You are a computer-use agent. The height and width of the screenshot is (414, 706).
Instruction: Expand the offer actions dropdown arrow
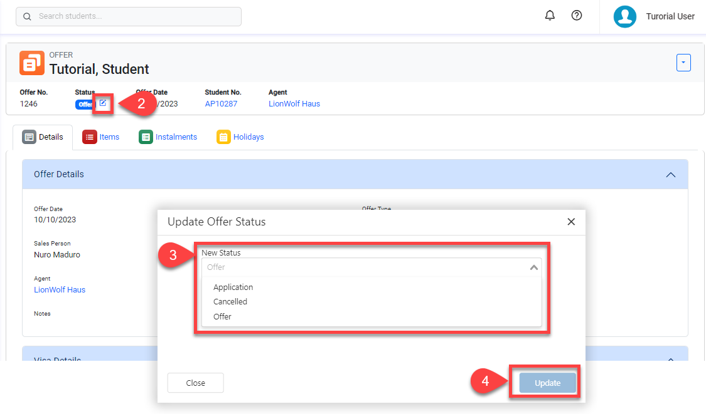coord(683,63)
